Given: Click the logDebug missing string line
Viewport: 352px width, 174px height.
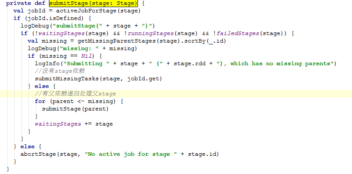Looking at the screenshot, I should [x=82, y=48].
